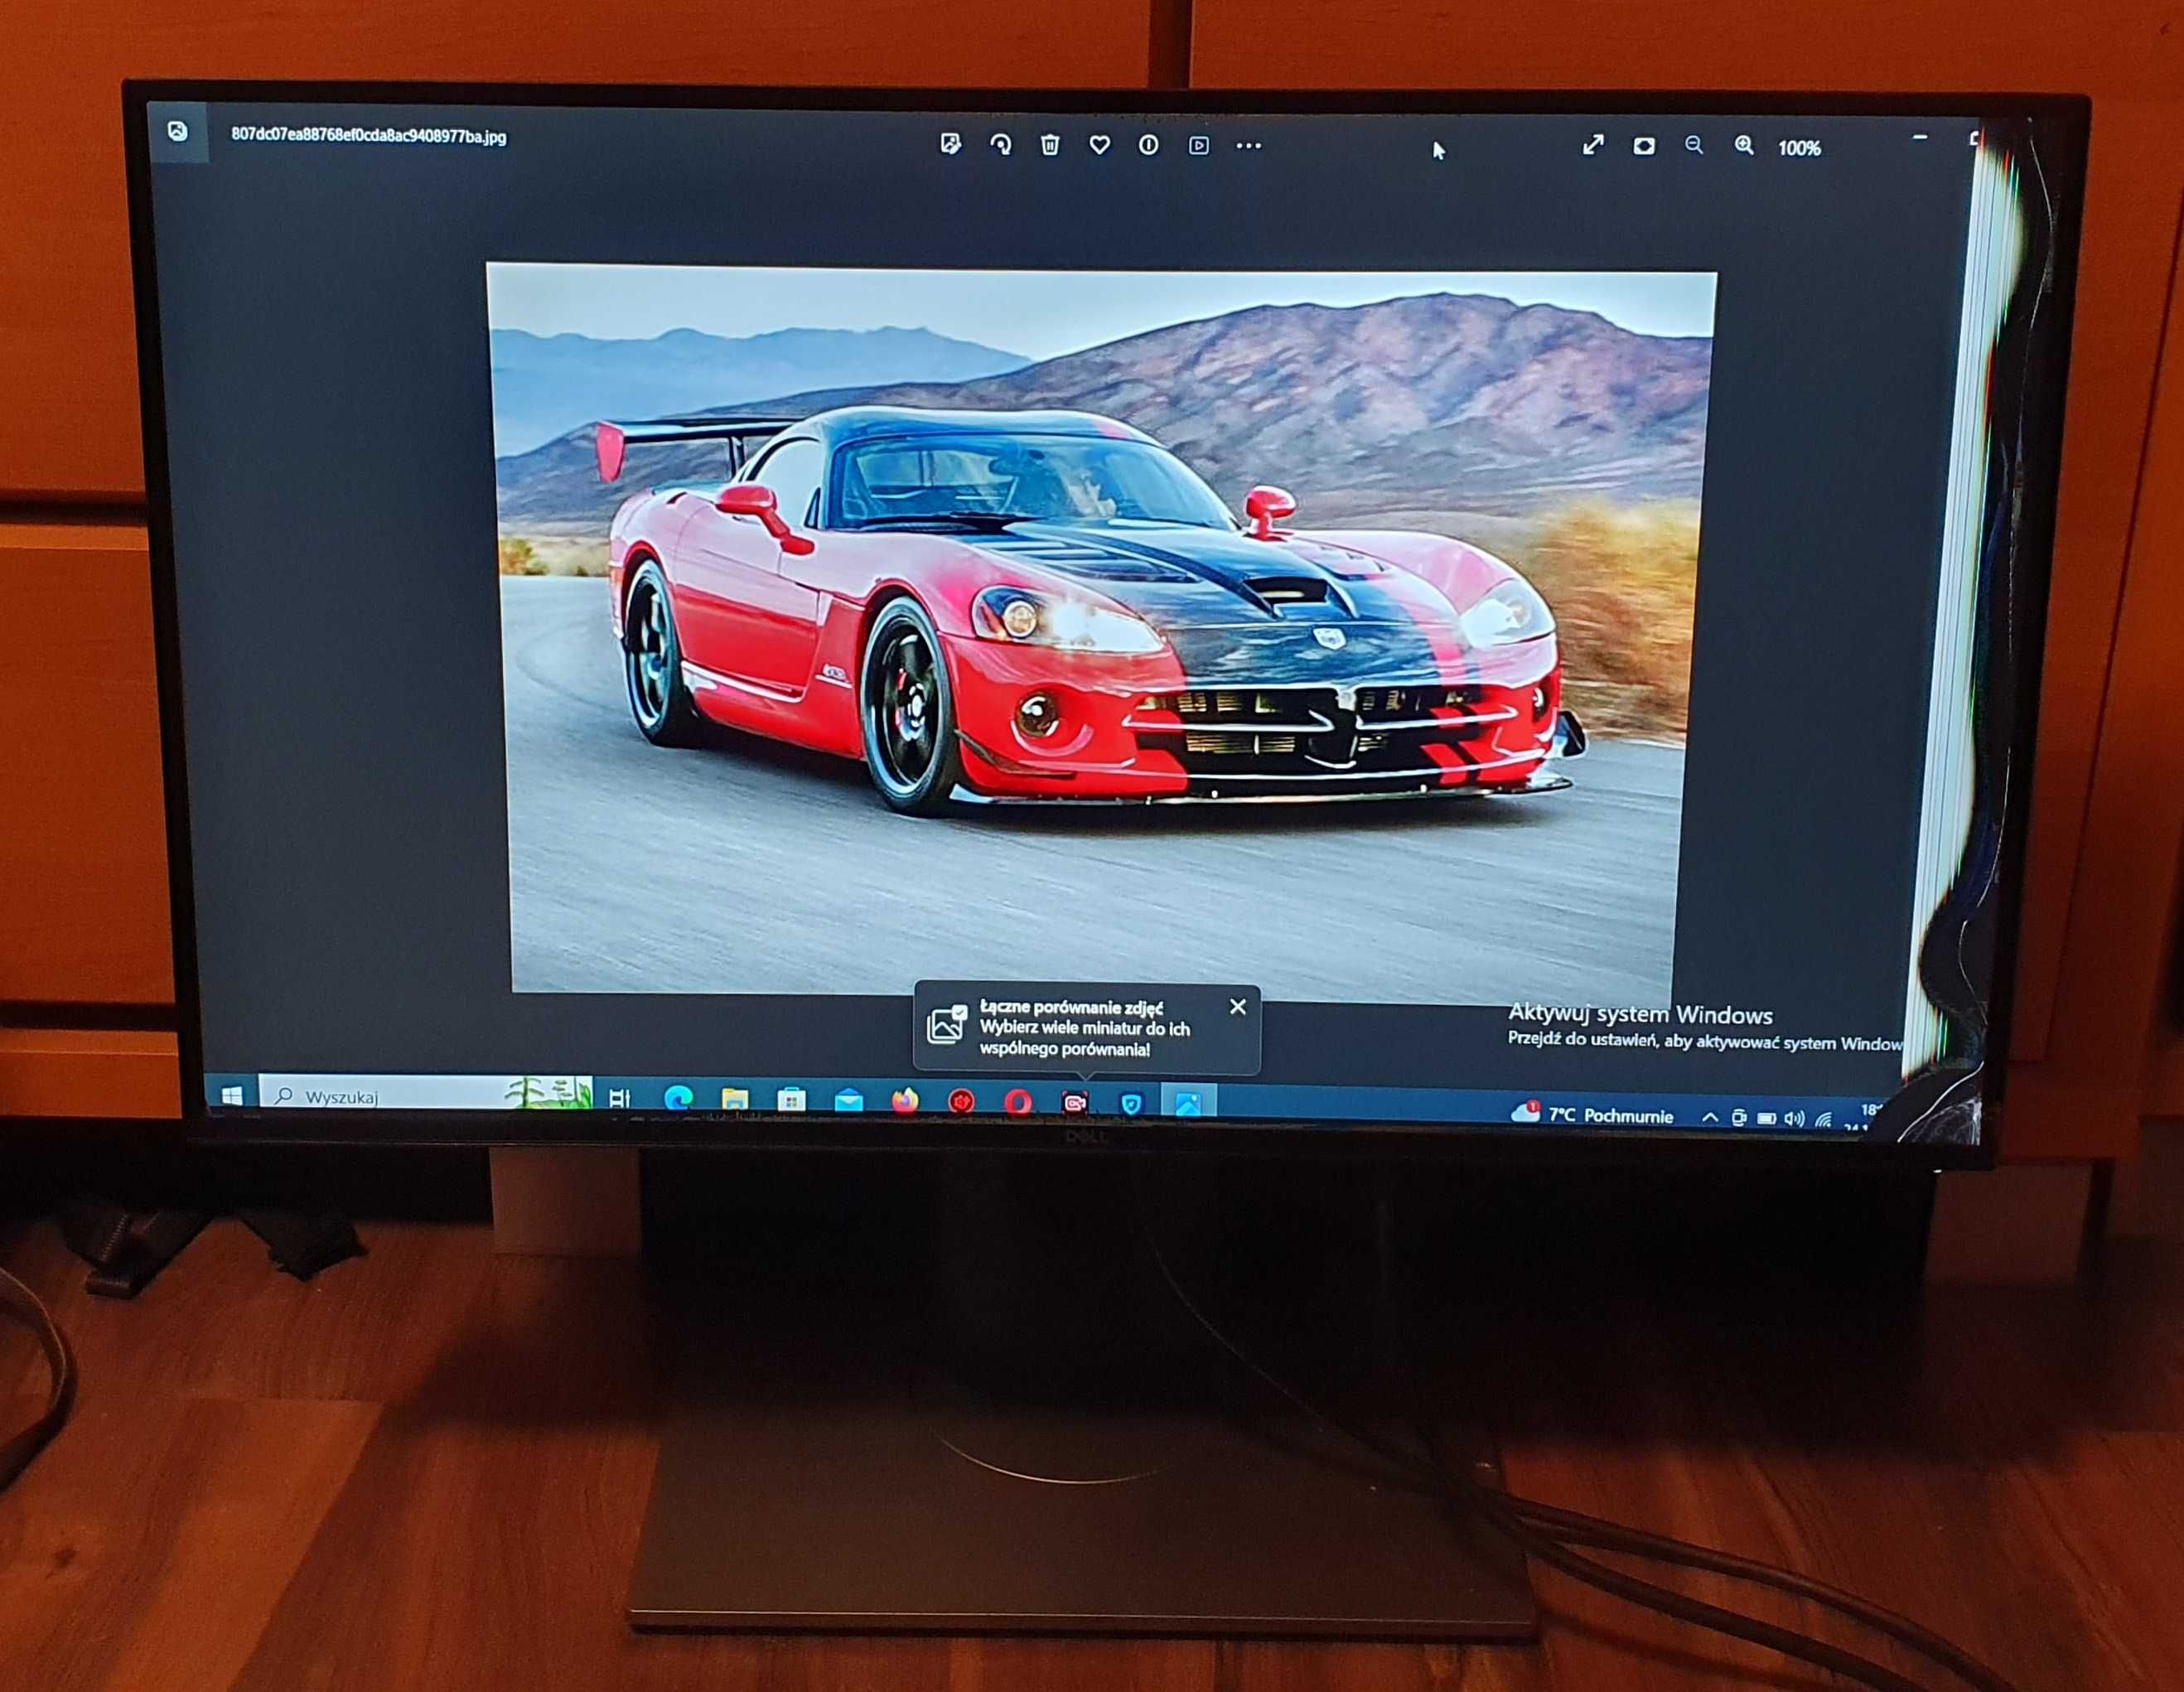The height and width of the screenshot is (1692, 2184).
Task: Start slideshow with the play icon
Action: pyautogui.click(x=1198, y=146)
